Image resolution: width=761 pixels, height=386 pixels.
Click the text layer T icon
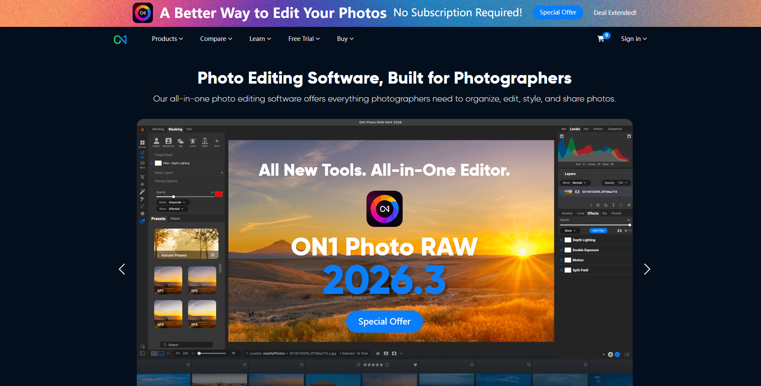(614, 205)
